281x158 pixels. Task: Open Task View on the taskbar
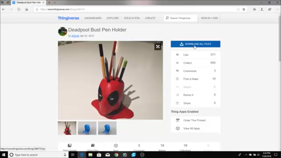point(73,155)
